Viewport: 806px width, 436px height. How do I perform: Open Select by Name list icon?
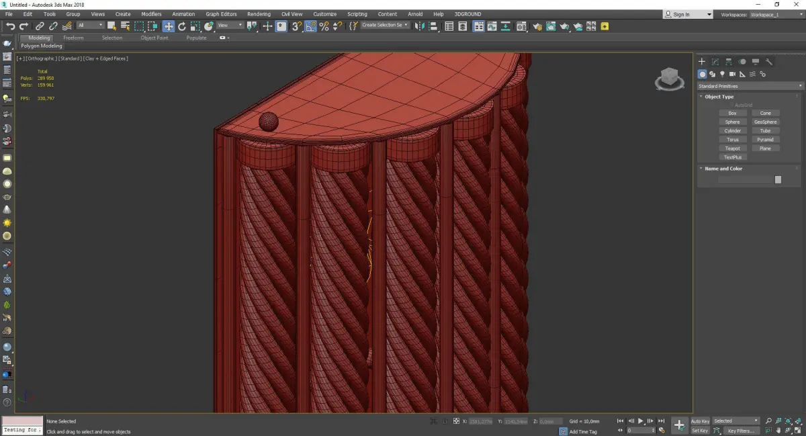tap(125, 26)
